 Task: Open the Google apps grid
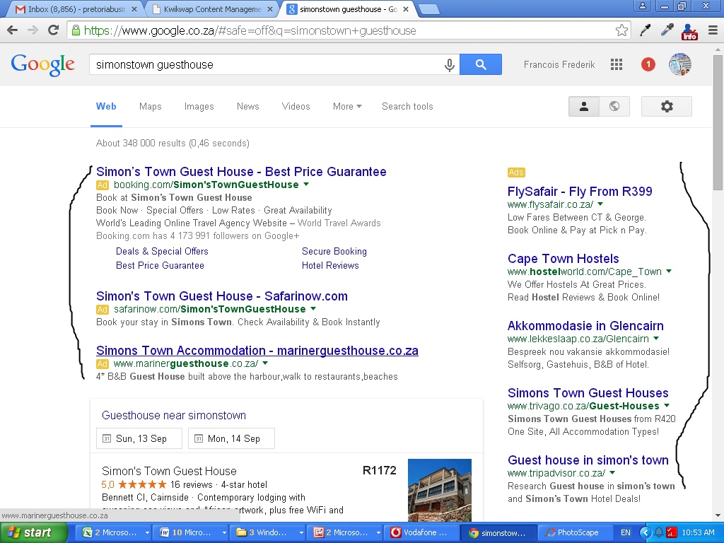pos(617,64)
